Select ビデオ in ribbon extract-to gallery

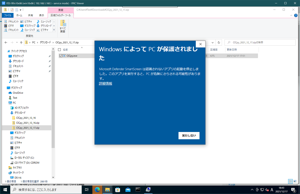tap(9, 26)
